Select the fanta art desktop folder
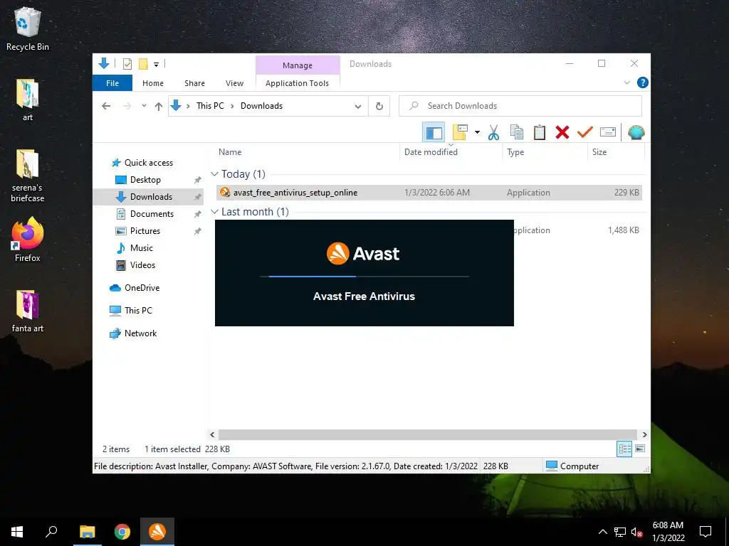This screenshot has height=546, width=729. pyautogui.click(x=28, y=311)
